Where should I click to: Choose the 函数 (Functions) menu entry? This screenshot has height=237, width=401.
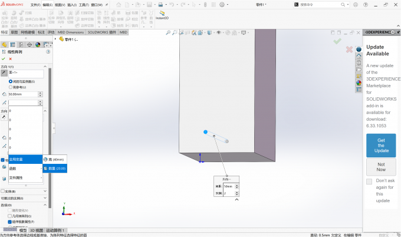tap(25, 169)
